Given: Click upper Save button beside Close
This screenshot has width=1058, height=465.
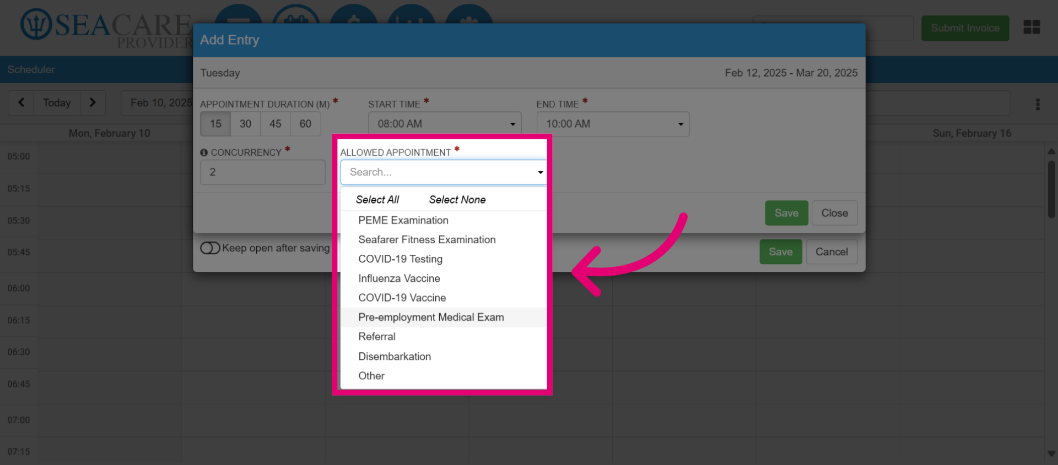Looking at the screenshot, I should [x=786, y=213].
